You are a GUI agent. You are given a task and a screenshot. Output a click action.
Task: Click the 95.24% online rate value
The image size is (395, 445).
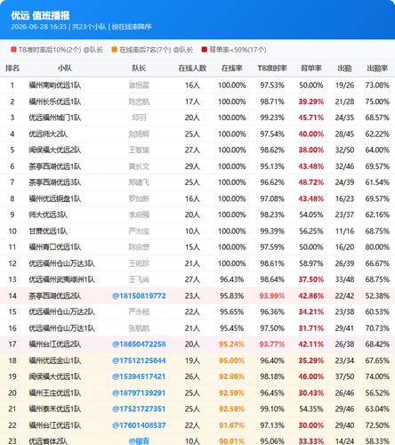tap(231, 344)
